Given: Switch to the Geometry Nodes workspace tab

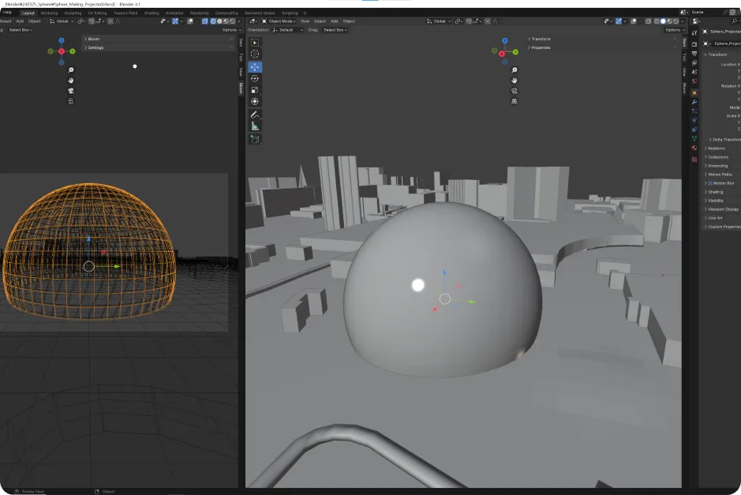Looking at the screenshot, I should pyautogui.click(x=260, y=13).
